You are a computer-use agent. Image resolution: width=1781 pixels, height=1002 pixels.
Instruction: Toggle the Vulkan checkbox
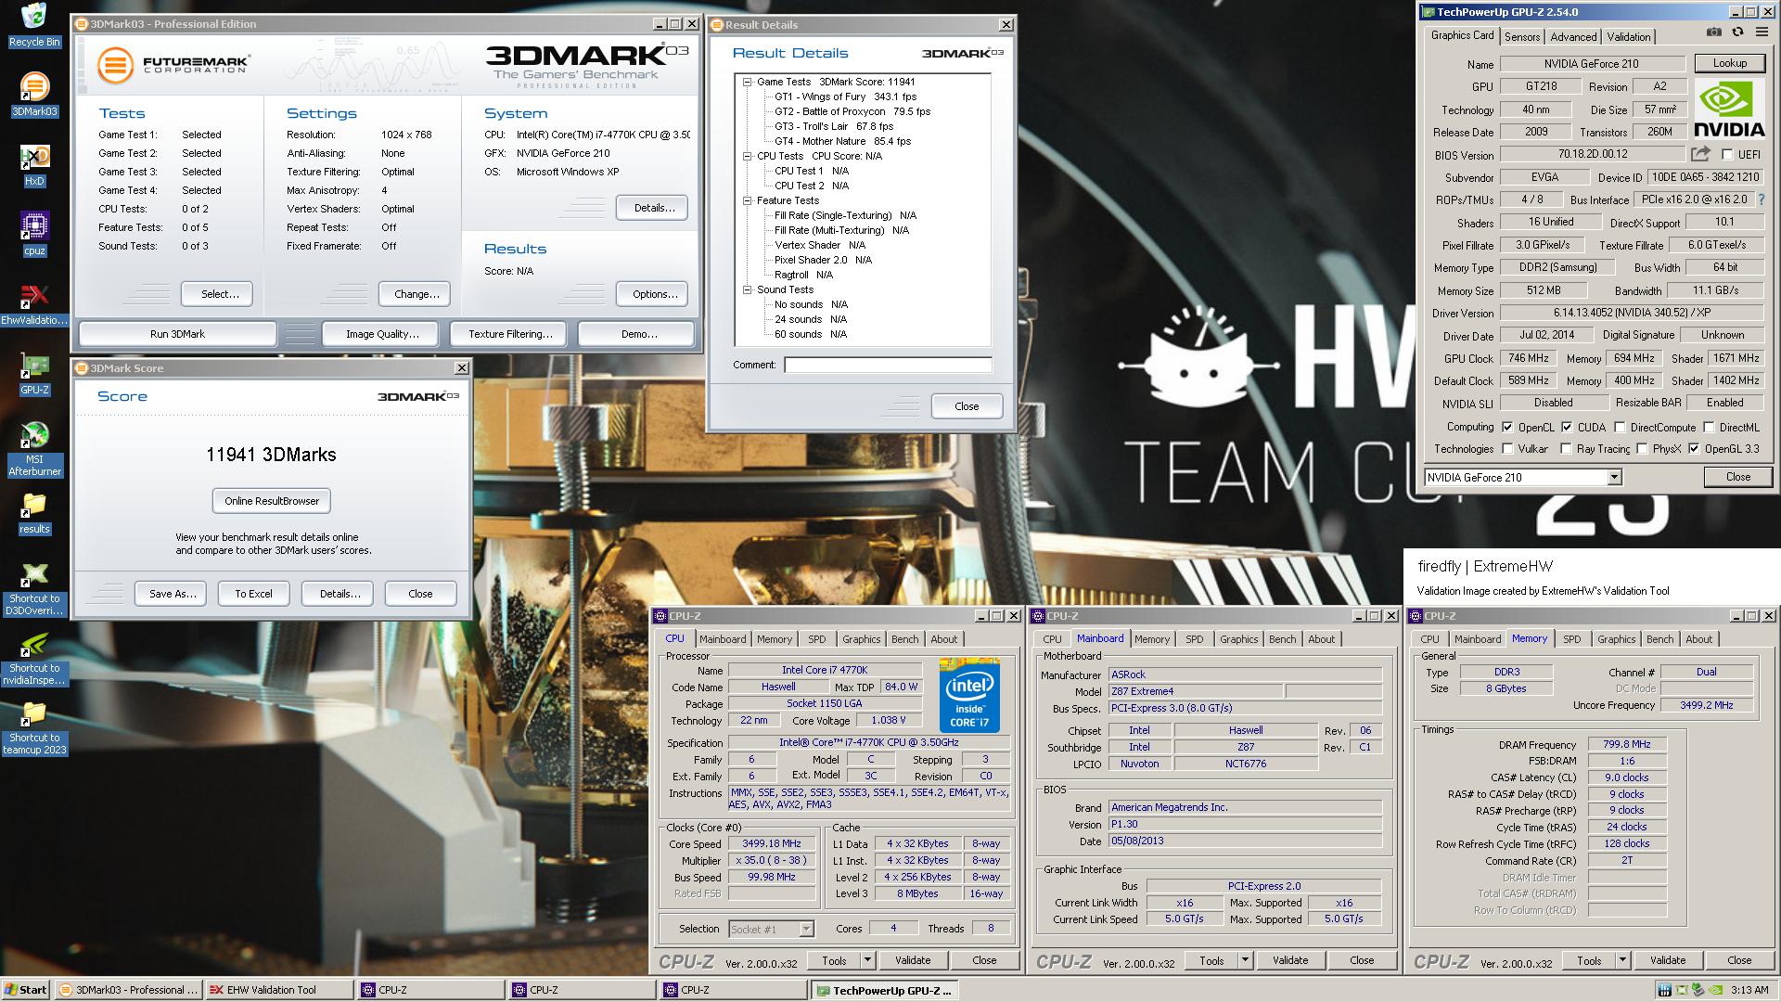[1507, 449]
